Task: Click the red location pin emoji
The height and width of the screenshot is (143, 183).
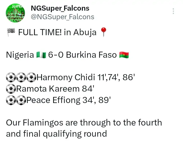Action: pos(103,32)
